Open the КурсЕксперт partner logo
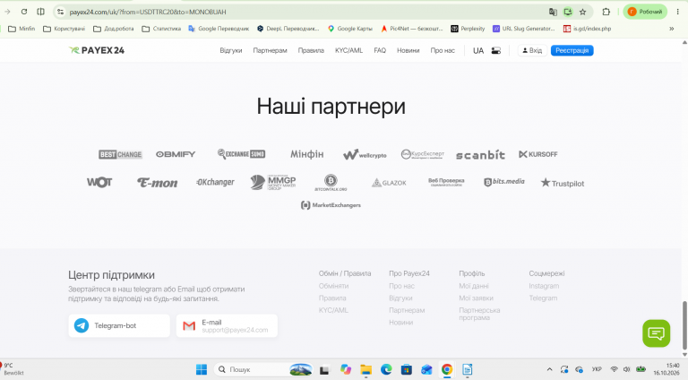The image size is (688, 380). point(423,154)
